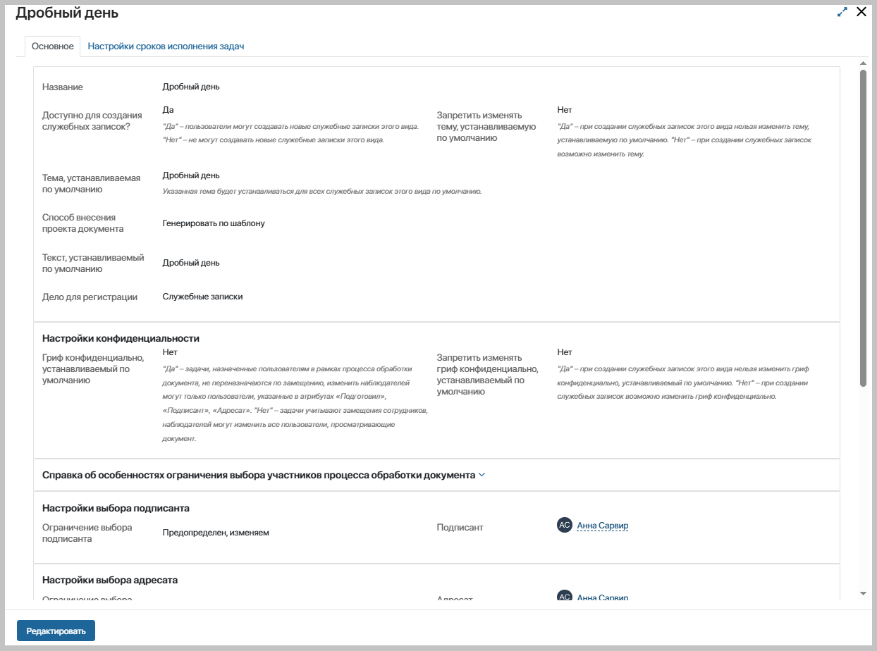Click the Служебные записки value
The height and width of the screenshot is (651, 877).
point(202,297)
